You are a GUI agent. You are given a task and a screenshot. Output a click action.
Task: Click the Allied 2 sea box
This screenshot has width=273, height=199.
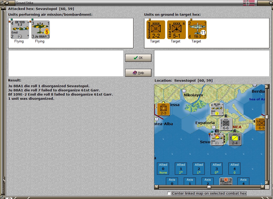point(199,168)
